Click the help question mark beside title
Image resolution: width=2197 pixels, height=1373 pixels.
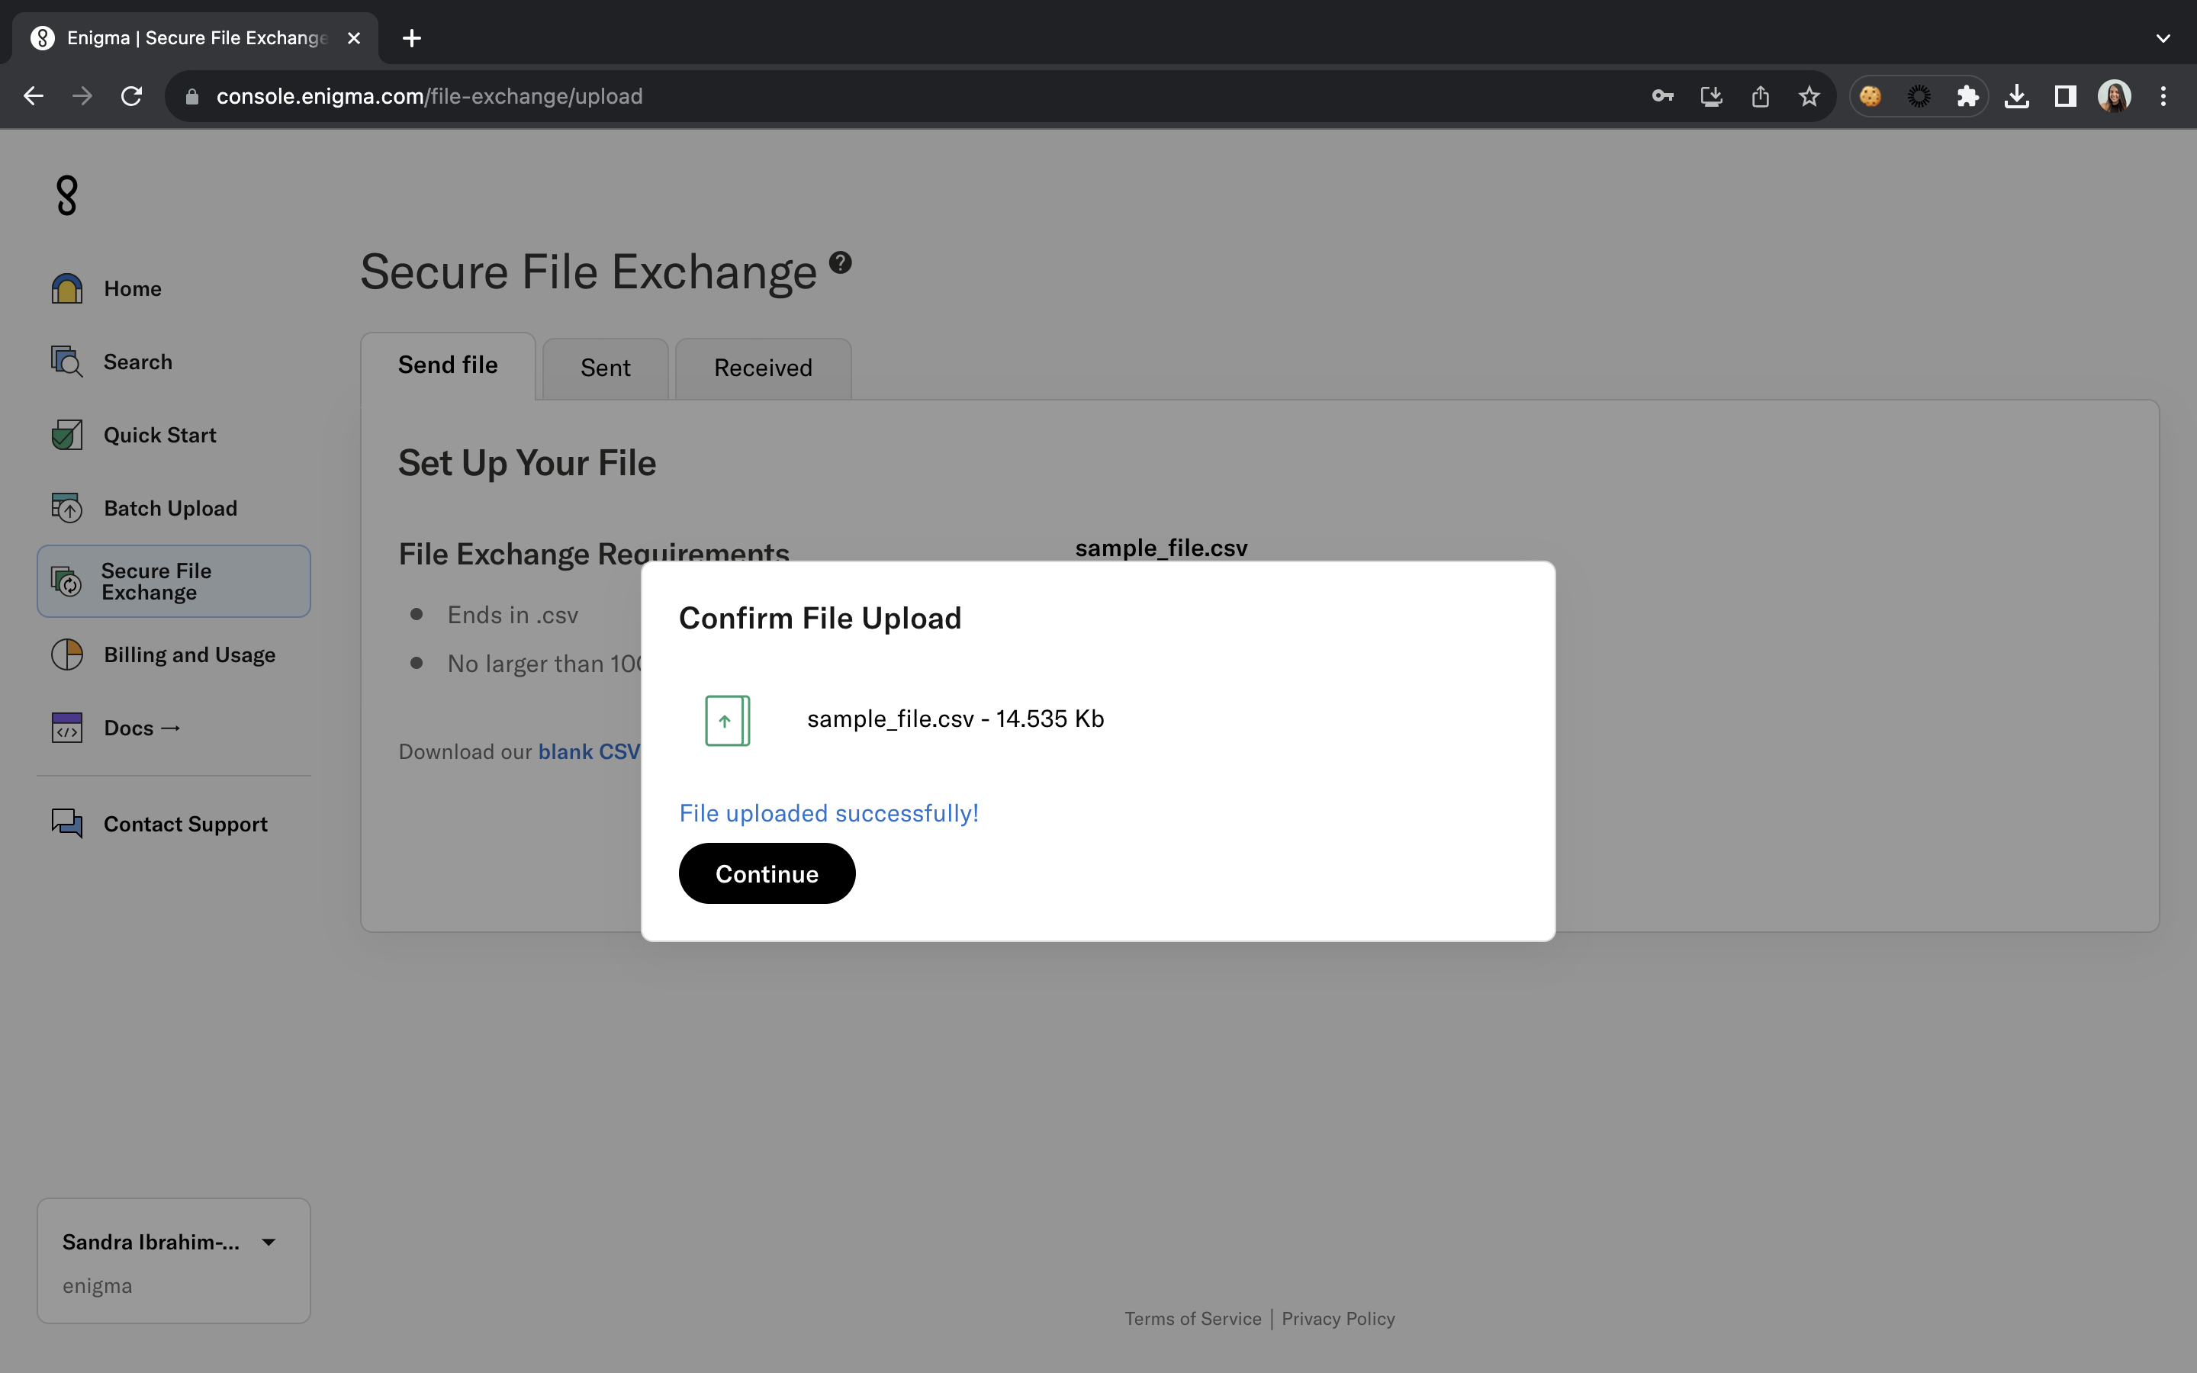[840, 262]
